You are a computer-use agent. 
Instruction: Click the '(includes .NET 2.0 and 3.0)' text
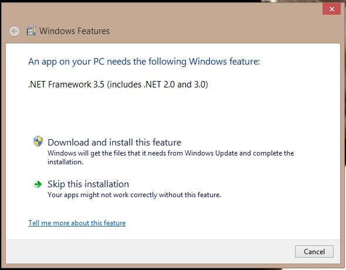point(157,85)
